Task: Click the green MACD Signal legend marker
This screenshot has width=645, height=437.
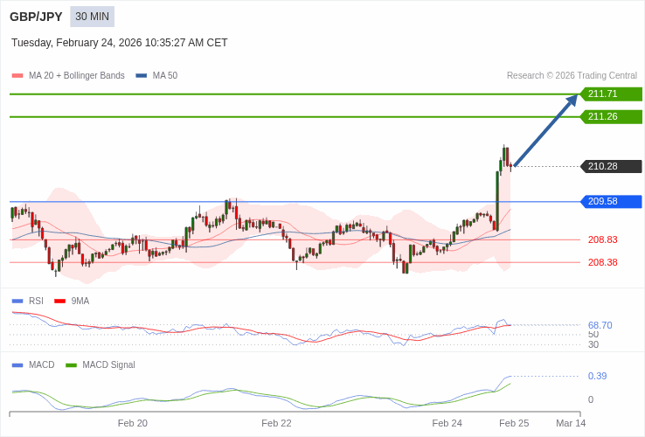Action: [71, 365]
